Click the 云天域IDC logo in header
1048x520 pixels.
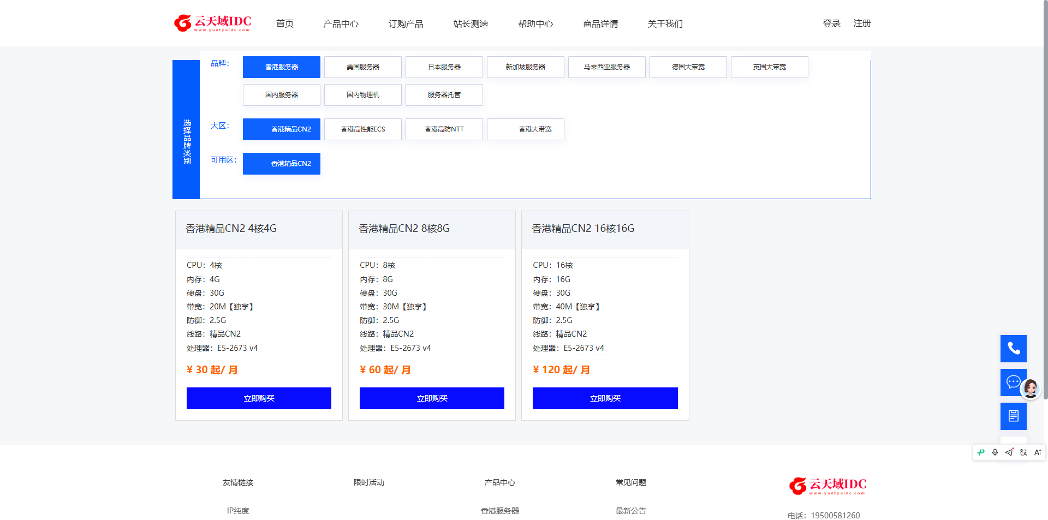coord(212,23)
